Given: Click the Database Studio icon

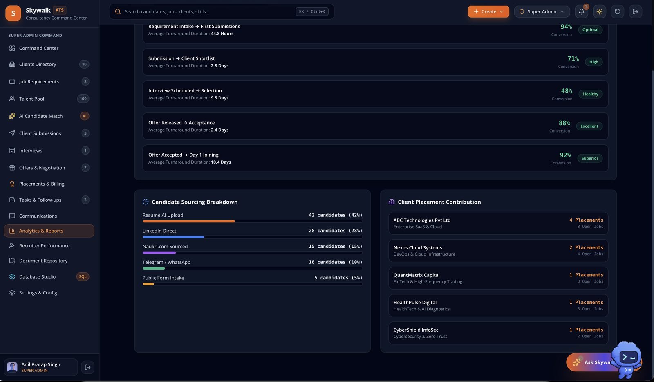Looking at the screenshot, I should coord(12,277).
